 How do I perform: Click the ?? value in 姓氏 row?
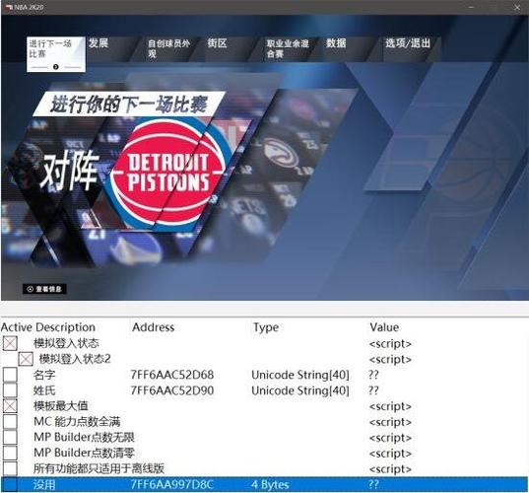[373, 390]
